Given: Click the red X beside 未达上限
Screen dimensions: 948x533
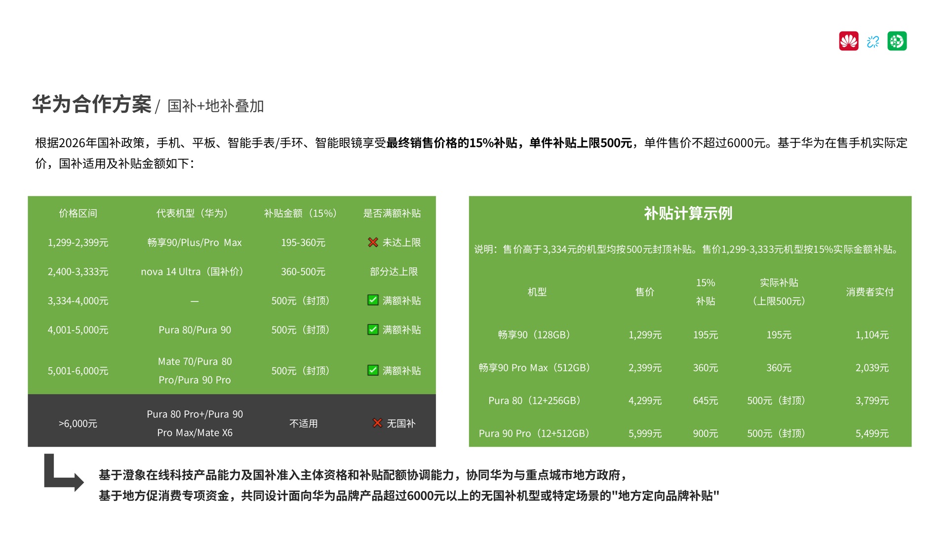Looking at the screenshot, I should (373, 242).
